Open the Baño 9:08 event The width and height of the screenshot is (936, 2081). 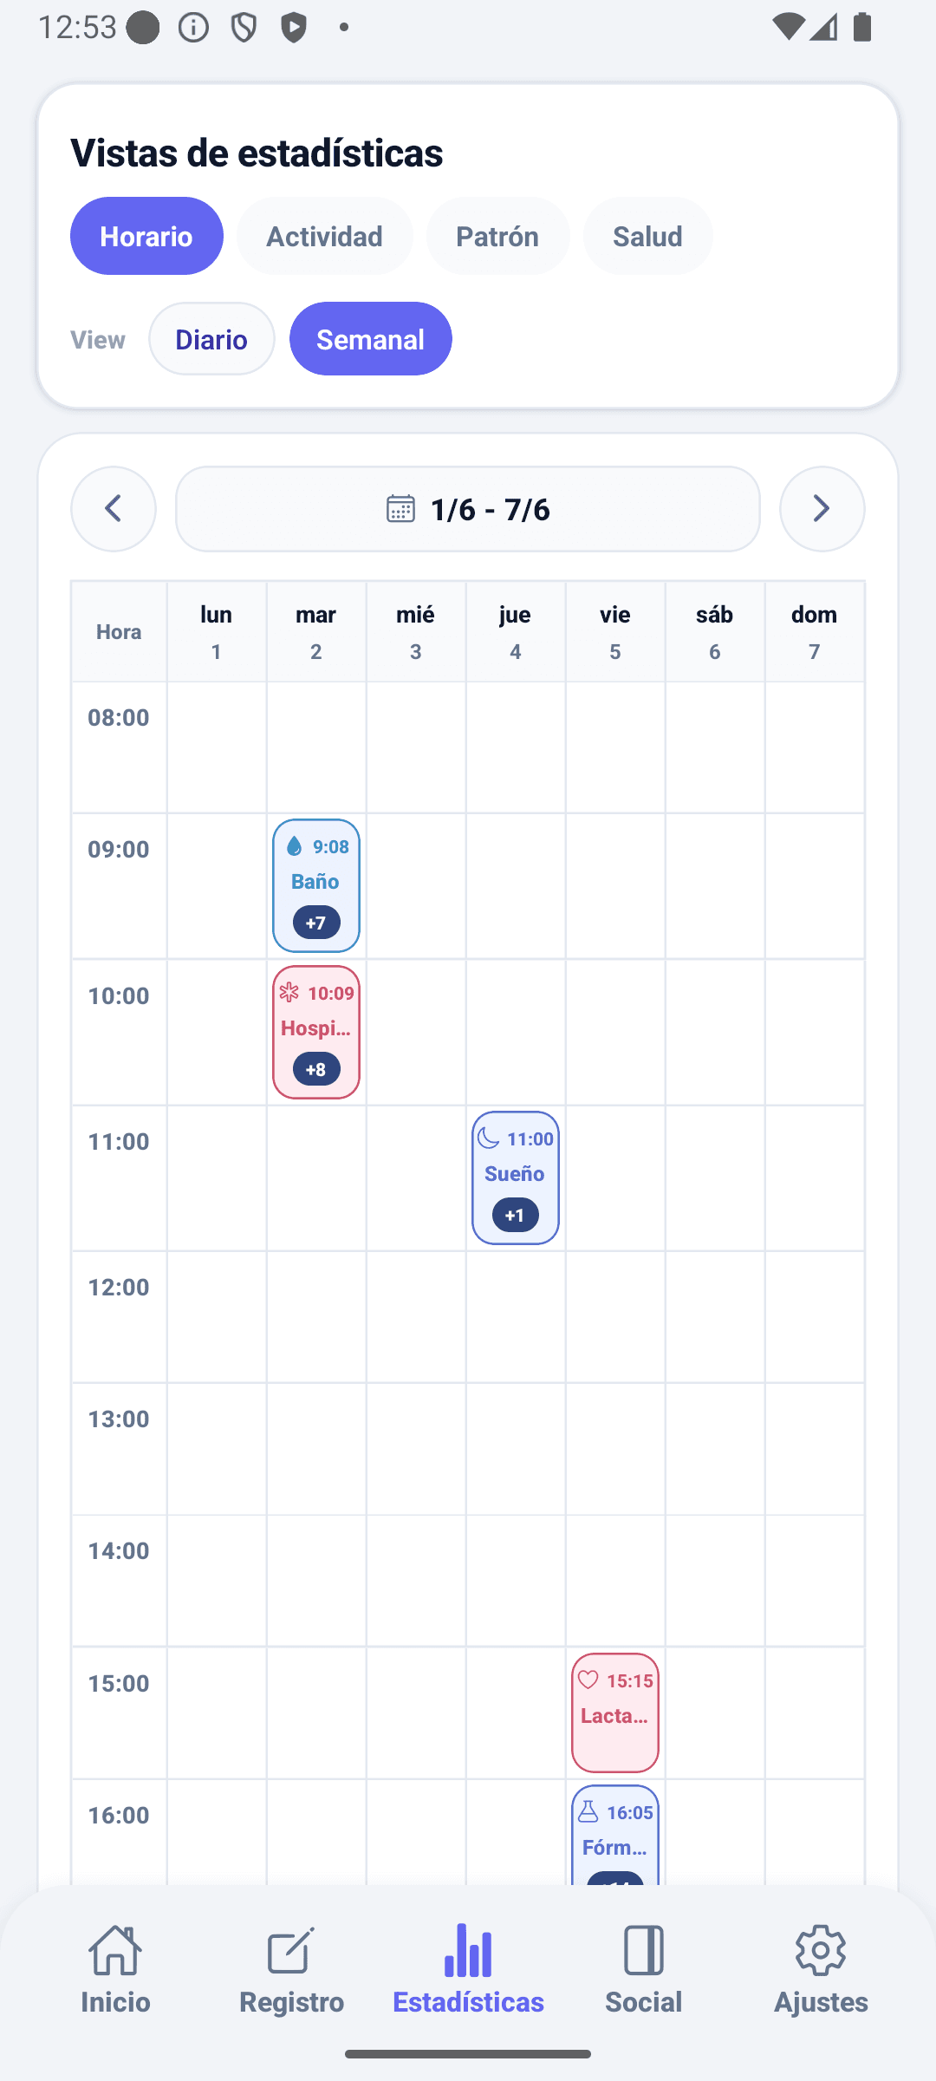(316, 885)
